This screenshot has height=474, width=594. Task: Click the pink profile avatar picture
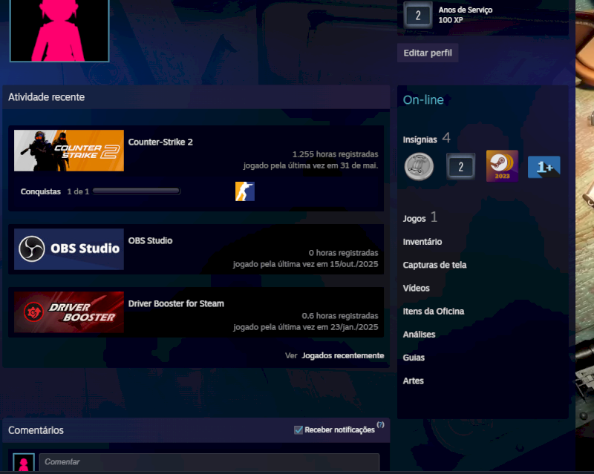(x=59, y=30)
